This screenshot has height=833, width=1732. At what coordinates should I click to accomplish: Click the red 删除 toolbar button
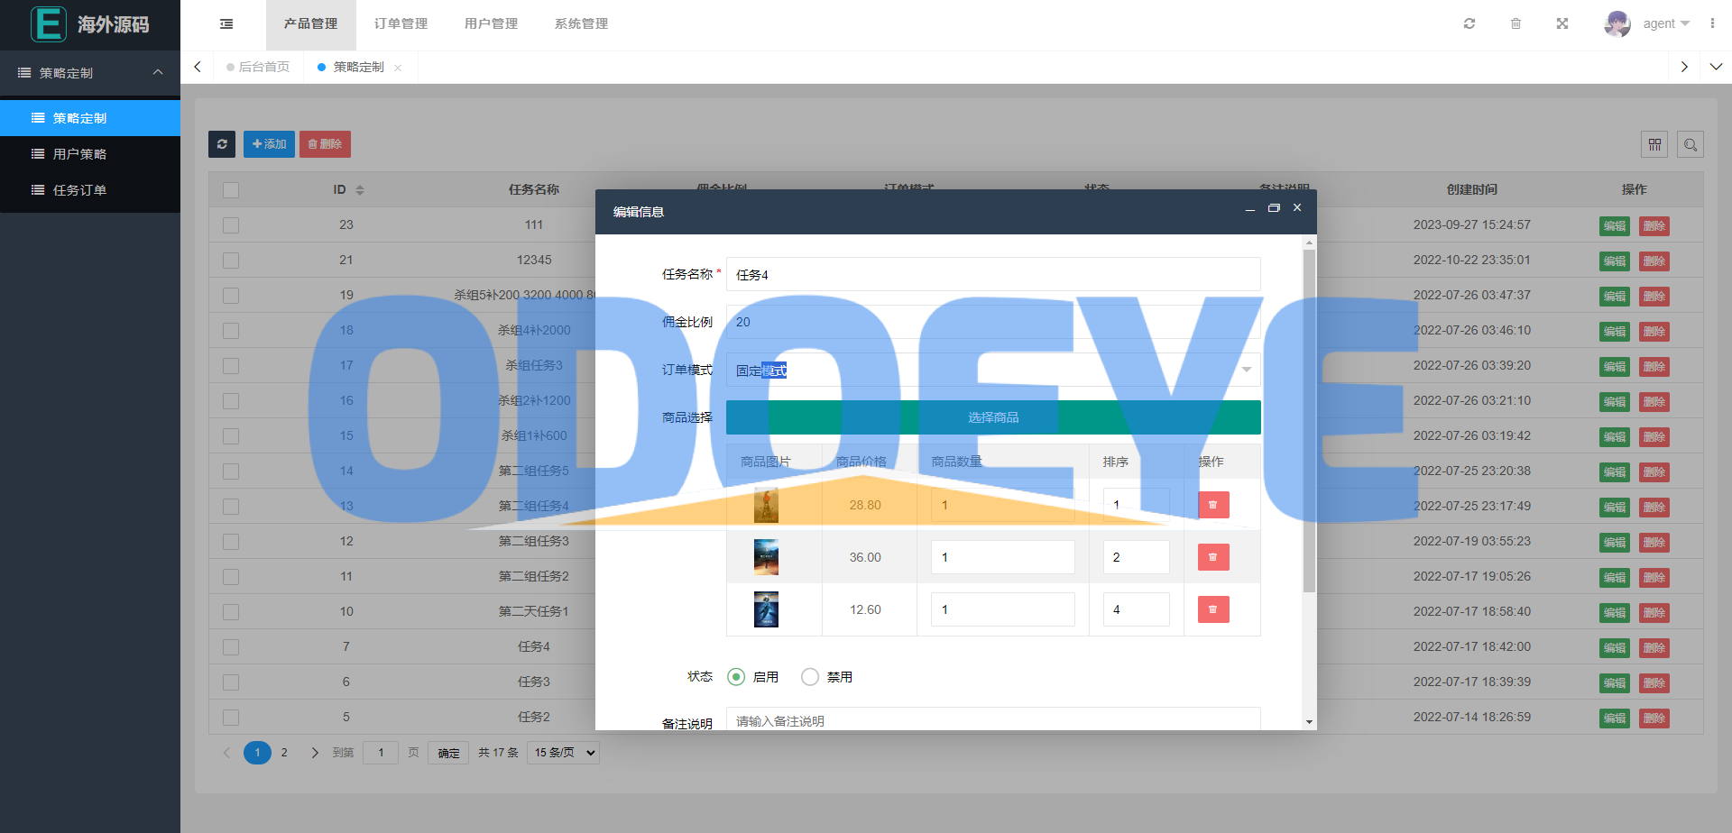tap(325, 144)
